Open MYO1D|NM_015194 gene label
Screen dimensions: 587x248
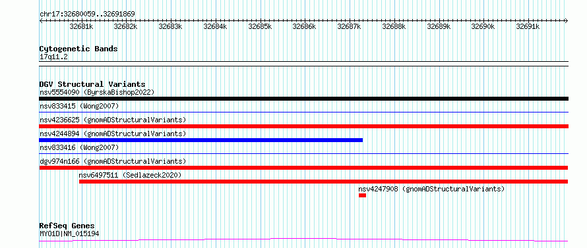click(x=69, y=234)
